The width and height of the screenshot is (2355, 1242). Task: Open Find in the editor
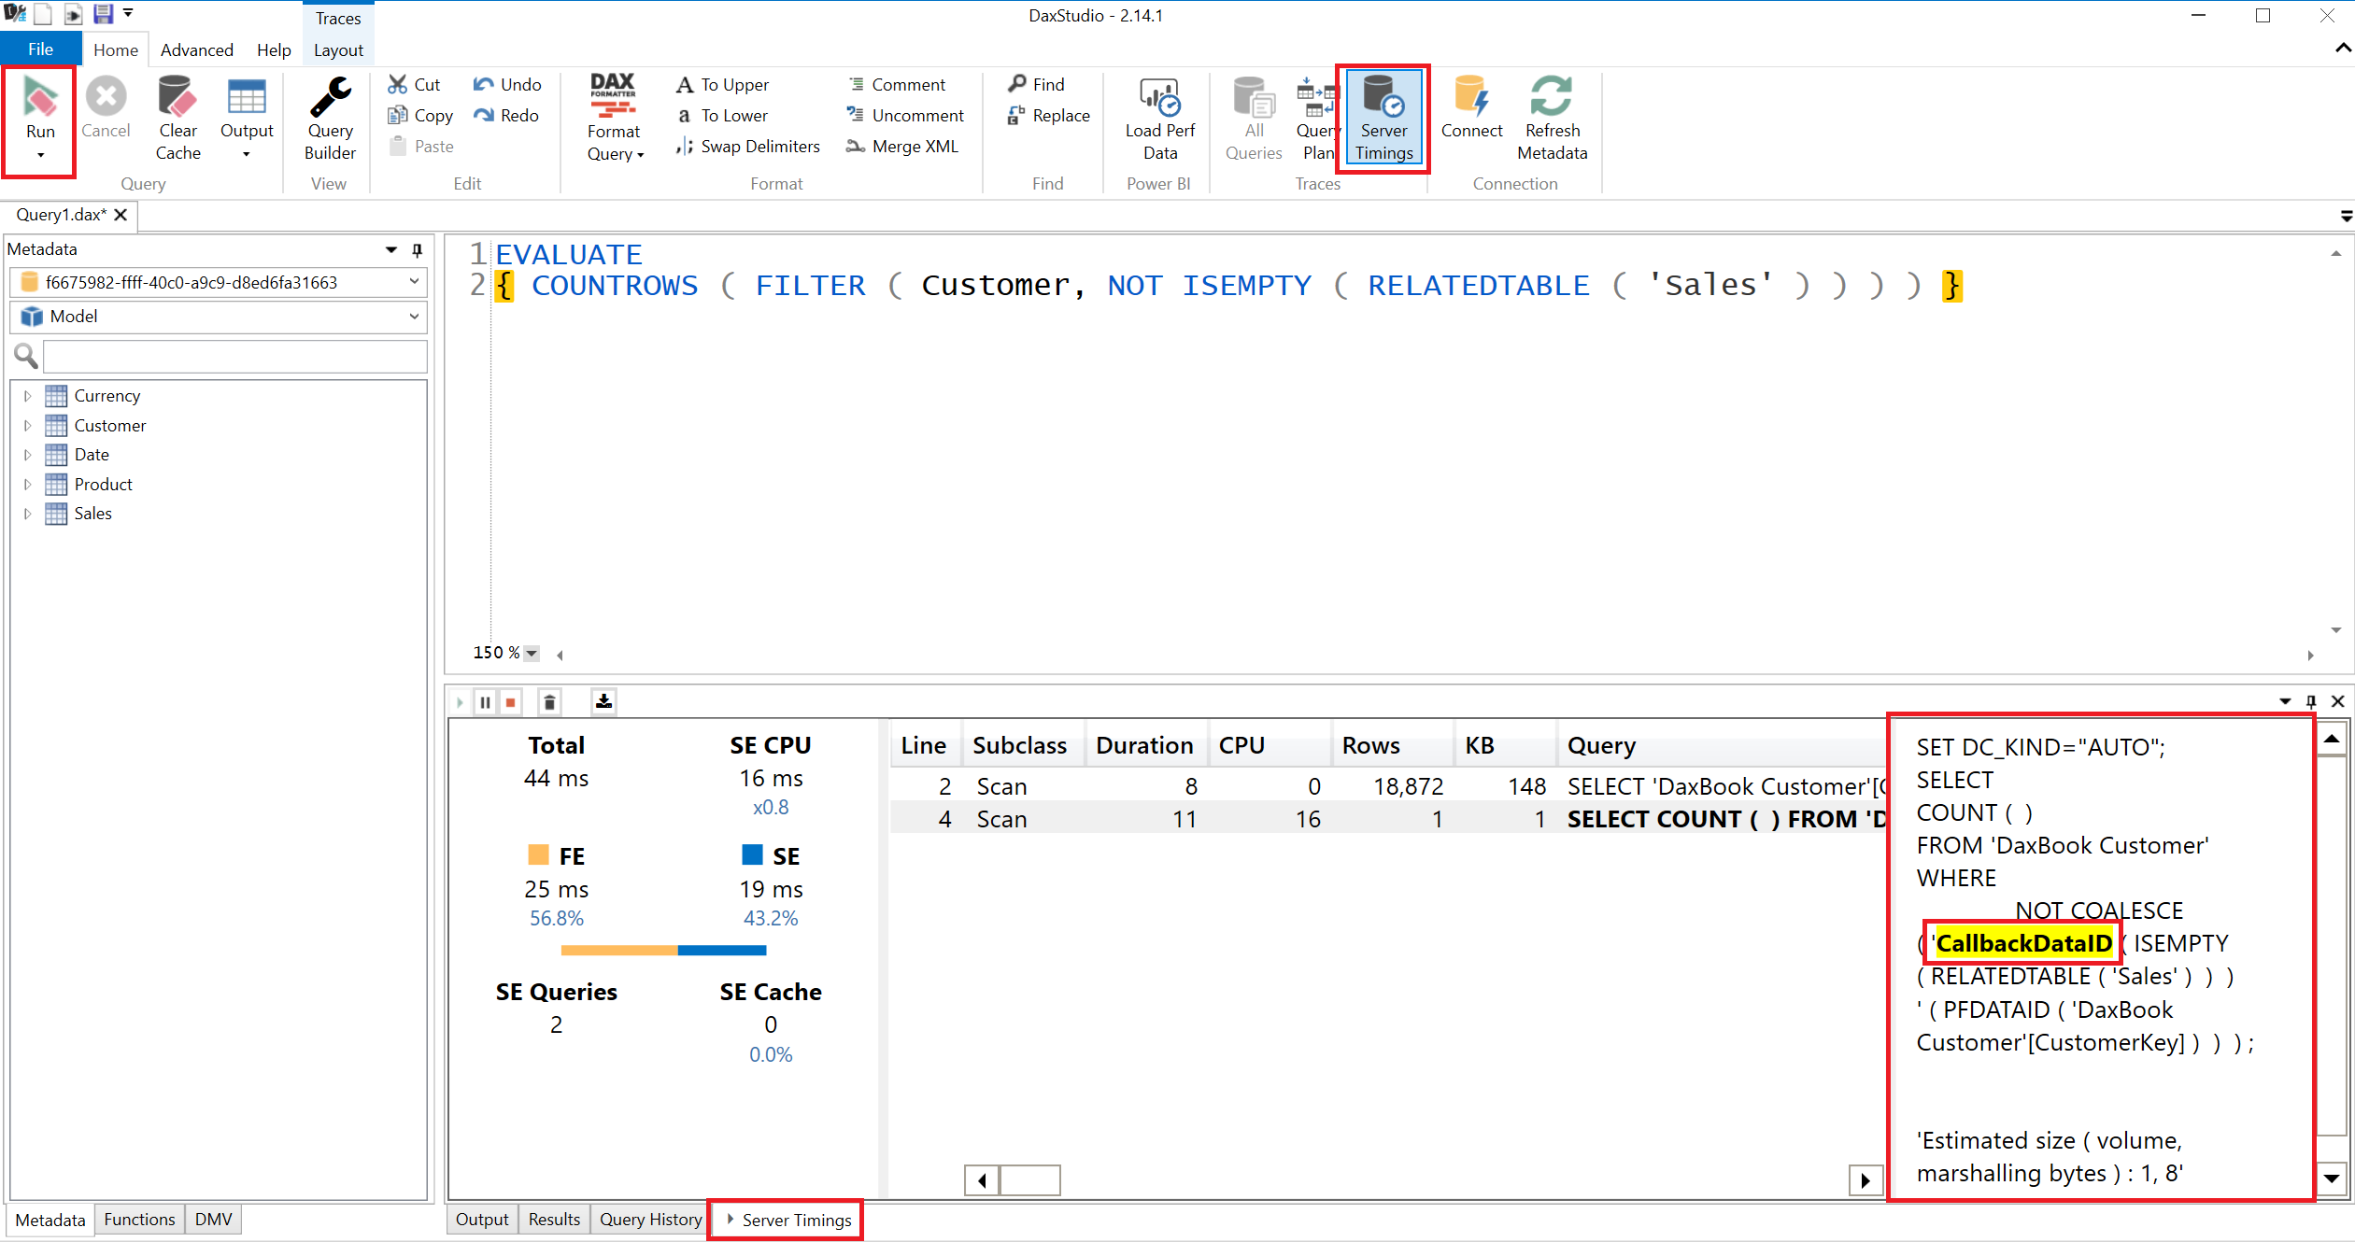tap(1036, 84)
